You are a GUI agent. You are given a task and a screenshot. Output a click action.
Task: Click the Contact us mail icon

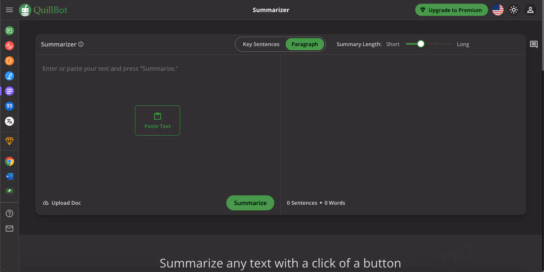click(9, 229)
